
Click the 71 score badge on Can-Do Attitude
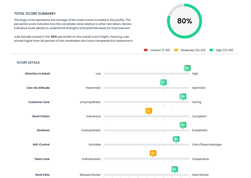pos(163,83)
